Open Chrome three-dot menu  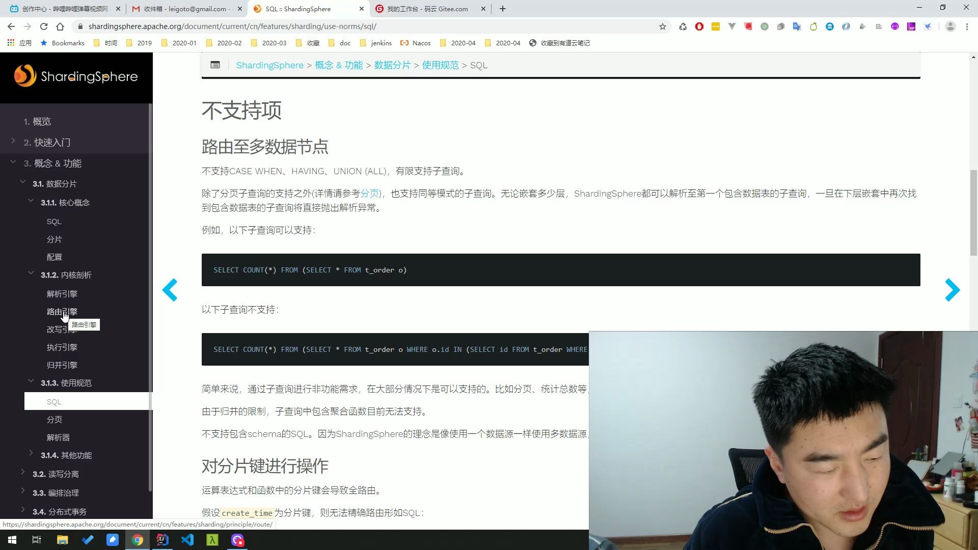coord(967,26)
